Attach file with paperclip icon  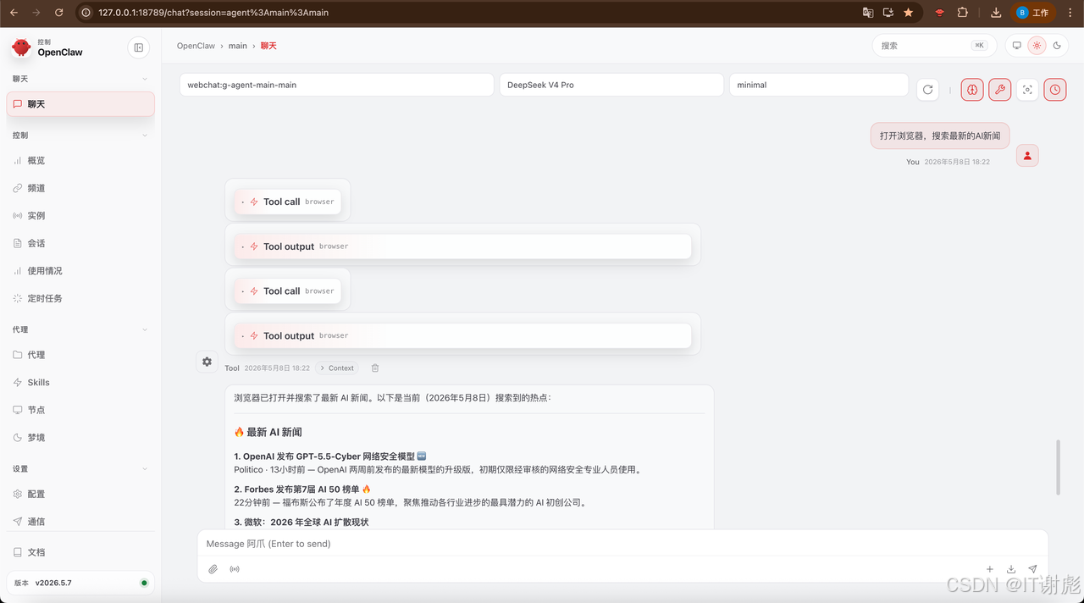213,569
